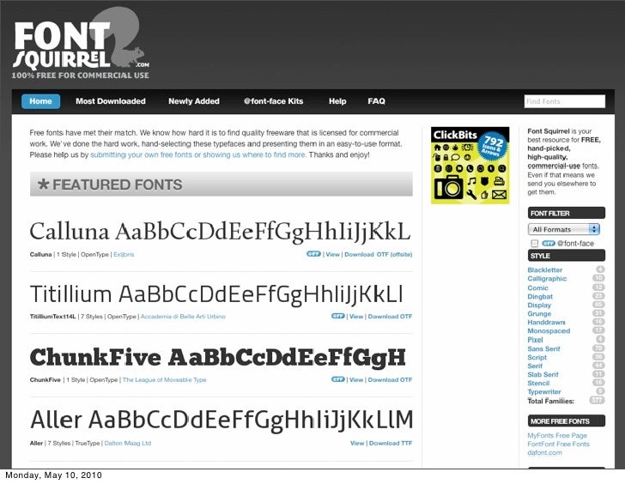Open Accademia di Belle Arti Urbino link
Image resolution: width=625 pixels, height=484 pixels.
click(183, 317)
